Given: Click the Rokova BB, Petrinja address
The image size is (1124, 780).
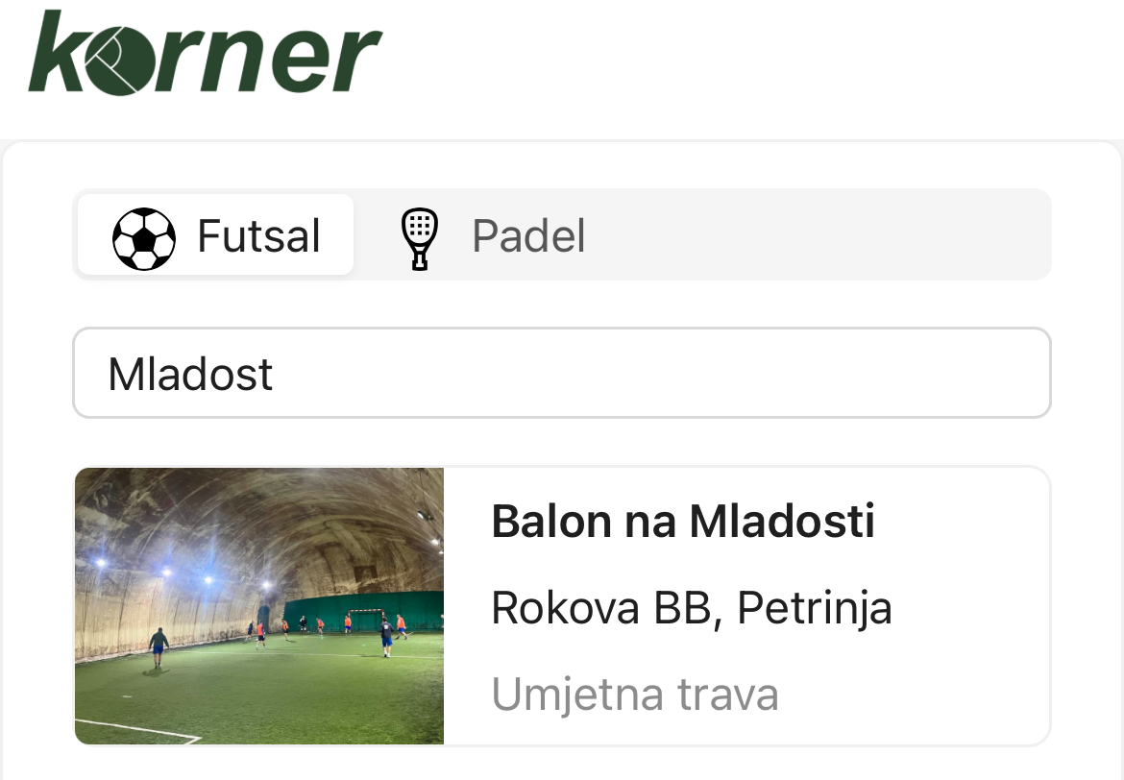Looking at the screenshot, I should click(x=691, y=608).
